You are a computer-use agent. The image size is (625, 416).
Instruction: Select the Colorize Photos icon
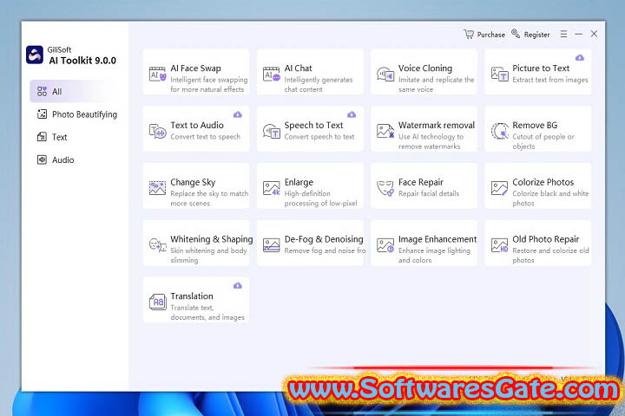[499, 188]
